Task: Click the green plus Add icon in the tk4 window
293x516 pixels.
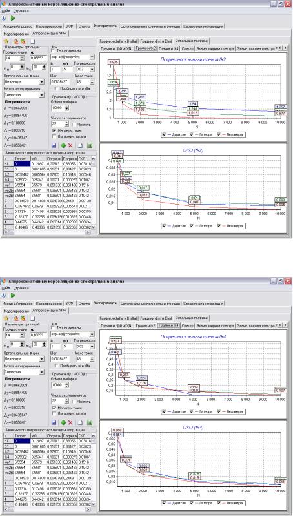Action: point(63,422)
